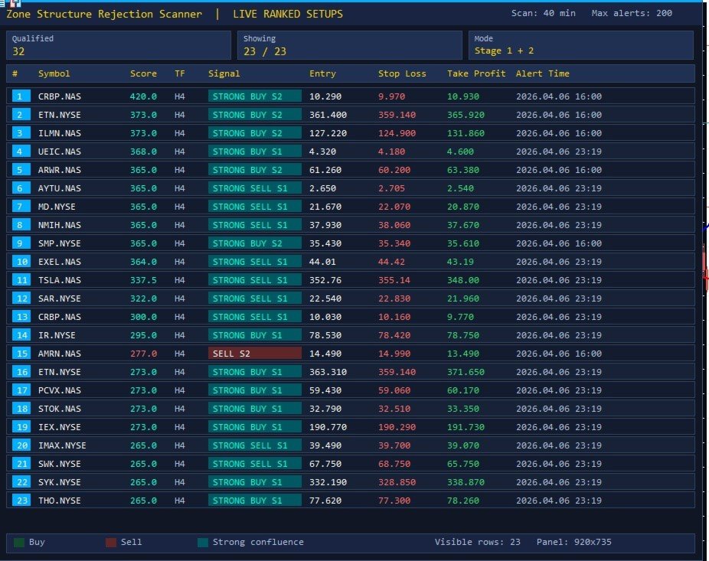Click rank badge 11 for TSLA.NAS
Screen dimensions: 709x561
coord(21,280)
